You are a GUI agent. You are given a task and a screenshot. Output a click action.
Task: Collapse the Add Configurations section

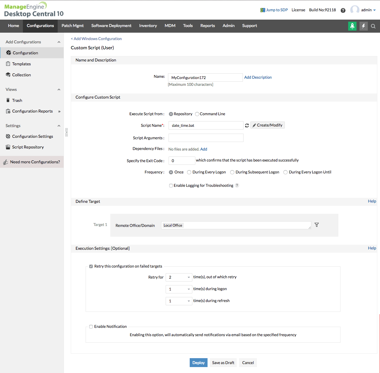point(59,42)
